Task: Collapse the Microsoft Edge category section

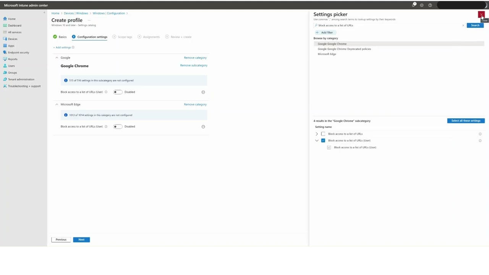Action: [57, 104]
